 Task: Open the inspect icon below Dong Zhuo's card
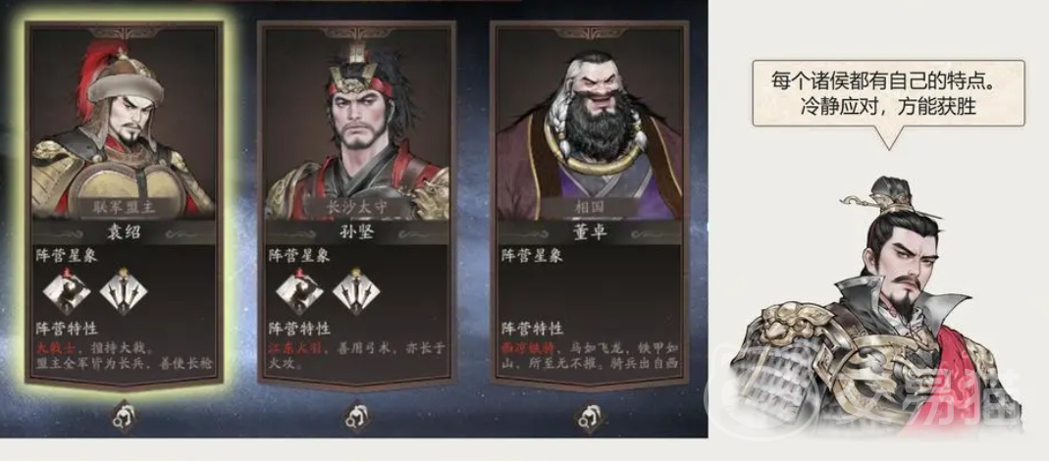[590, 416]
